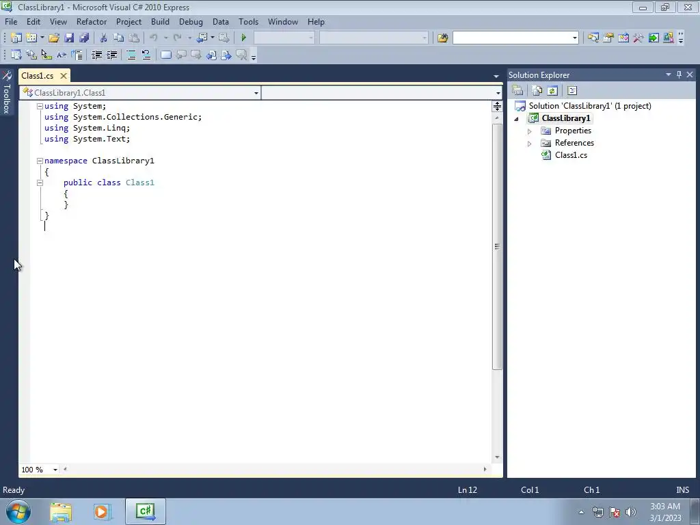Collapse the ClassLibrary1 project node

tap(517, 119)
